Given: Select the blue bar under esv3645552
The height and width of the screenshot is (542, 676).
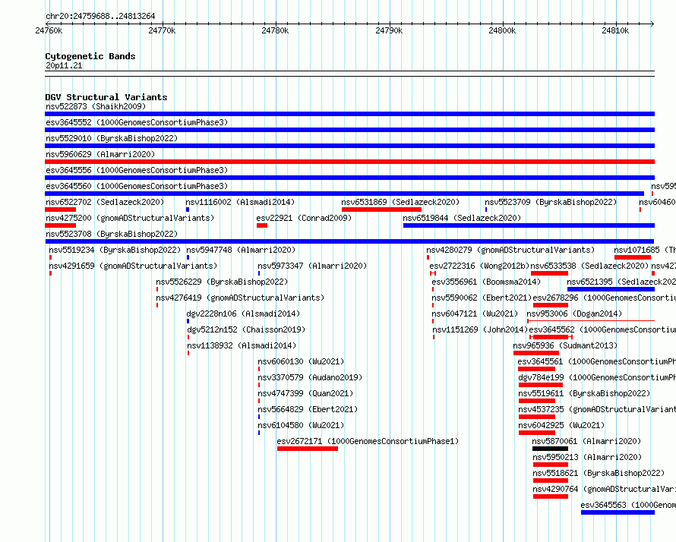Looking at the screenshot, I should tap(349, 130).
